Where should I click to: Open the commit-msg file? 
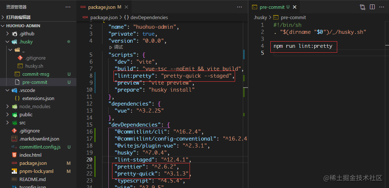coord(36,74)
